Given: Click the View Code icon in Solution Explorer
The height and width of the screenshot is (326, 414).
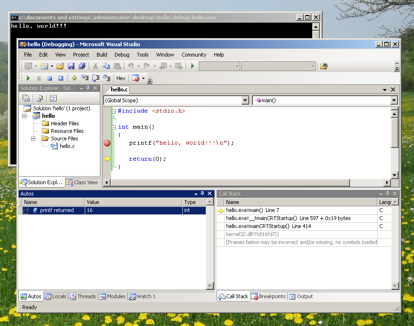Looking at the screenshot, I should (x=53, y=98).
